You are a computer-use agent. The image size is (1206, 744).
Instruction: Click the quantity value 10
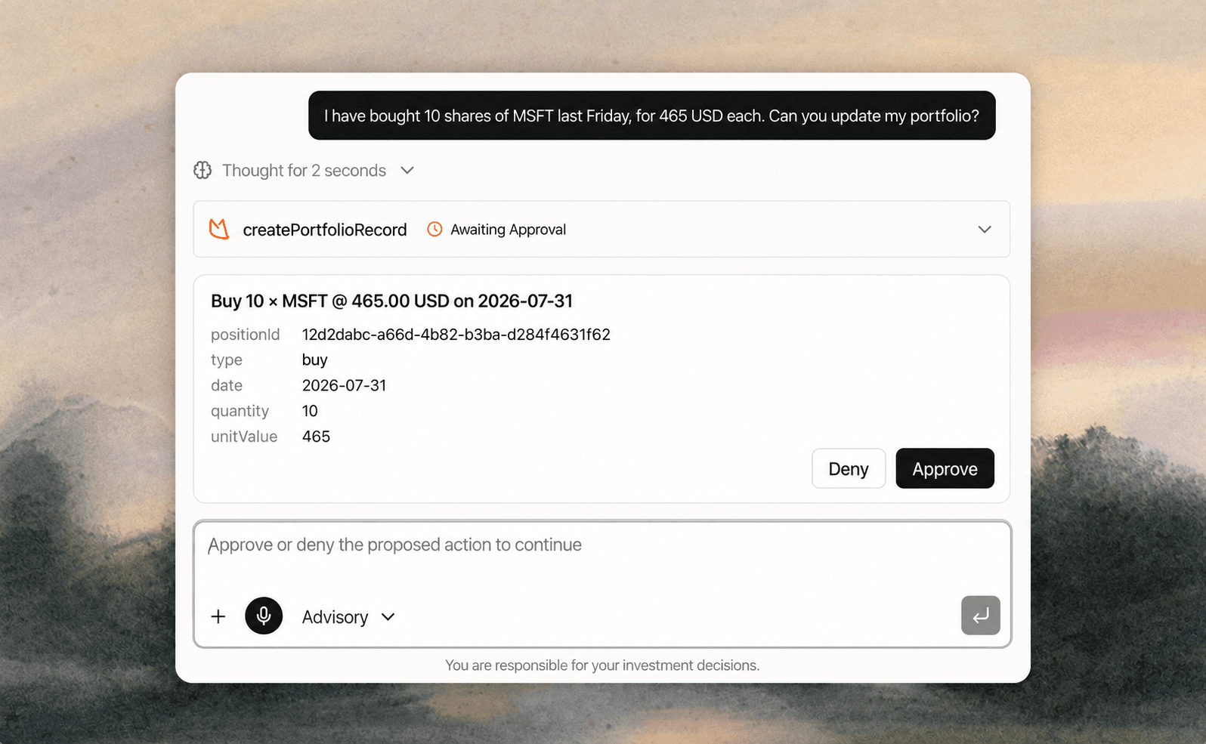pyautogui.click(x=310, y=411)
